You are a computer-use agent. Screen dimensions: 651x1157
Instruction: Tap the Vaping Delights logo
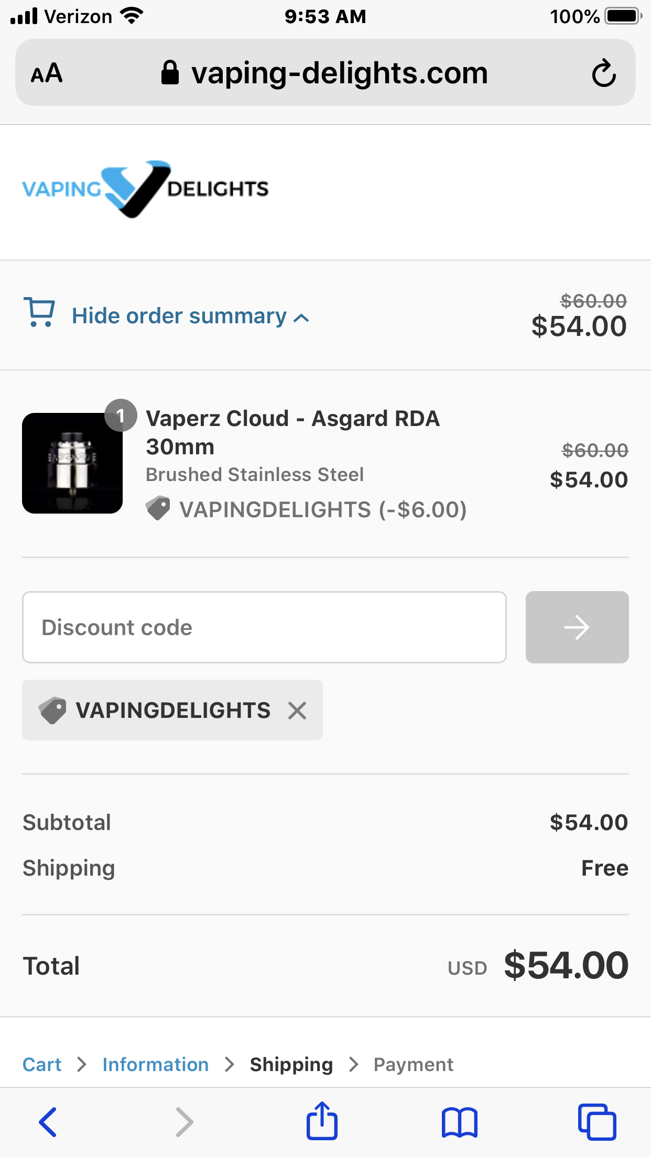pyautogui.click(x=145, y=189)
